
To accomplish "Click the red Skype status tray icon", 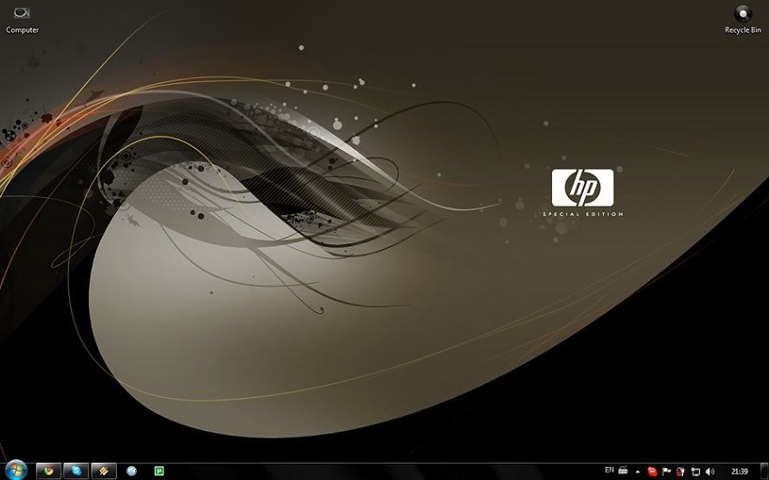I will [x=652, y=471].
